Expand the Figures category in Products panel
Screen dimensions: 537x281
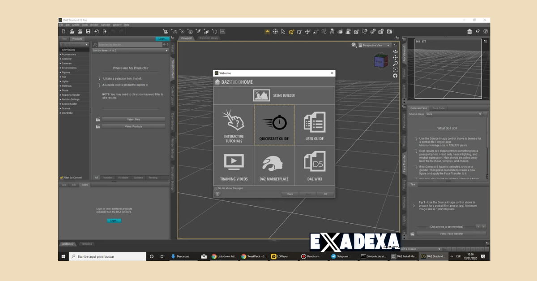(65, 72)
